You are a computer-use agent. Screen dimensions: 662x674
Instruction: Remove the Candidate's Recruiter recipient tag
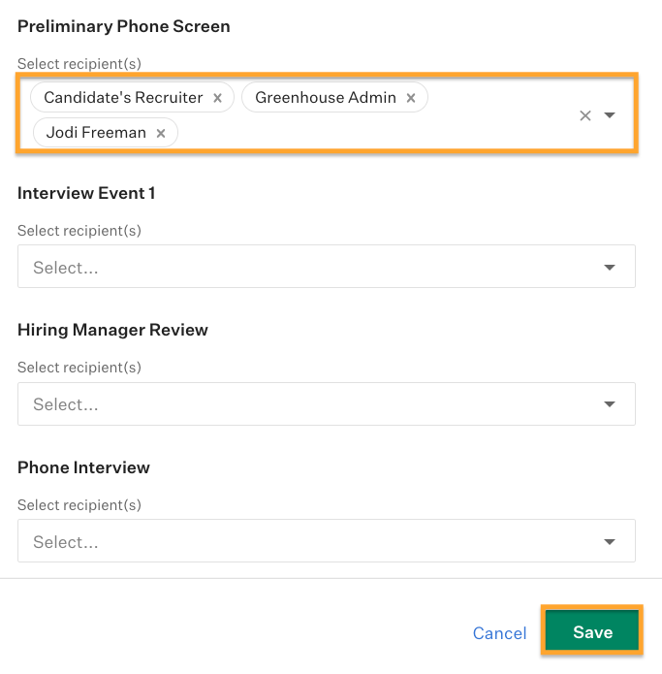click(x=217, y=98)
